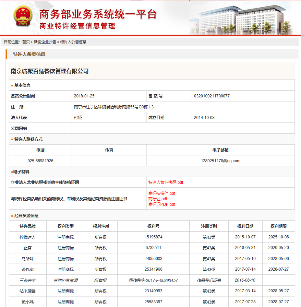Click the 特许人备案信息 section heading

pos(29,54)
